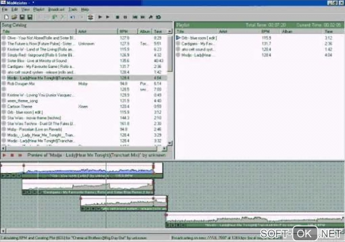This screenshot has height=242, width=345.
Task: Open the Broadcast menu
Action: (56, 9)
